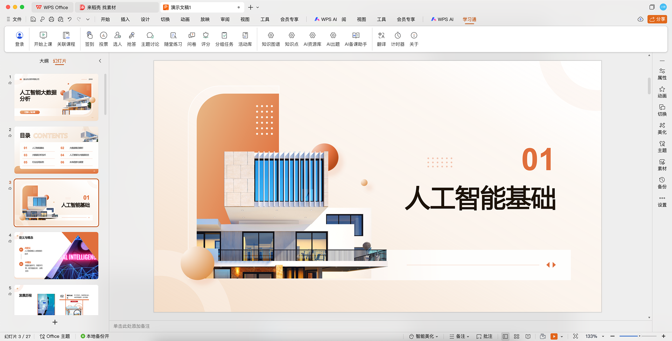The height and width of the screenshot is (341, 672).
Task: Click the 知识点 knowledge point icon
Action: 292,39
